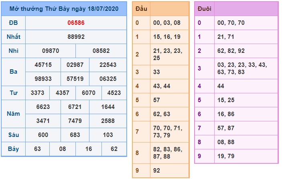
Task: Select the ĐB special prize number 06586
Action: click(x=76, y=23)
